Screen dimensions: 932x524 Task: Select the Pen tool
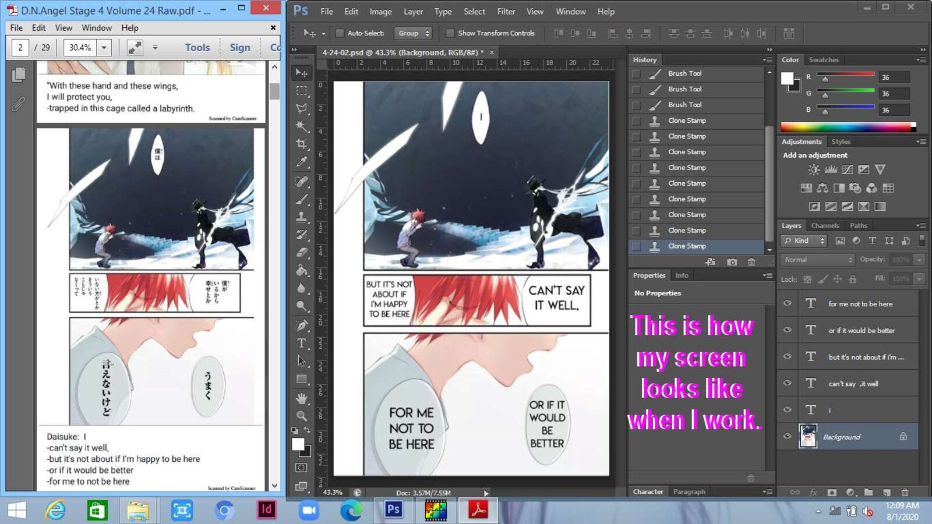[x=301, y=325]
